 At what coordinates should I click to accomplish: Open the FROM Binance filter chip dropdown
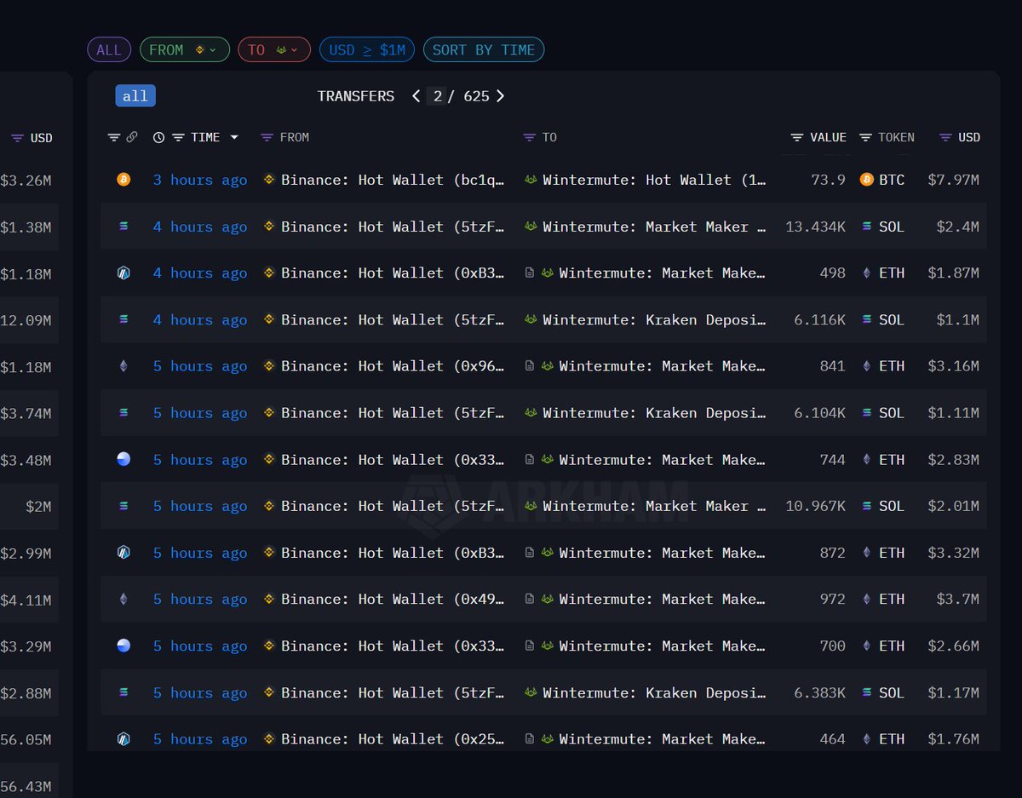point(185,50)
